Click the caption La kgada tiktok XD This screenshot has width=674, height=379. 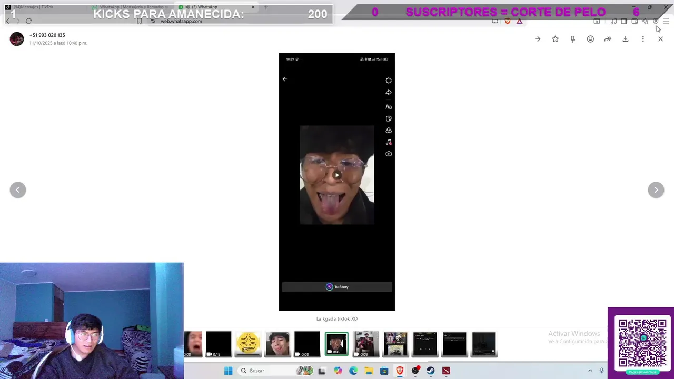point(337,318)
